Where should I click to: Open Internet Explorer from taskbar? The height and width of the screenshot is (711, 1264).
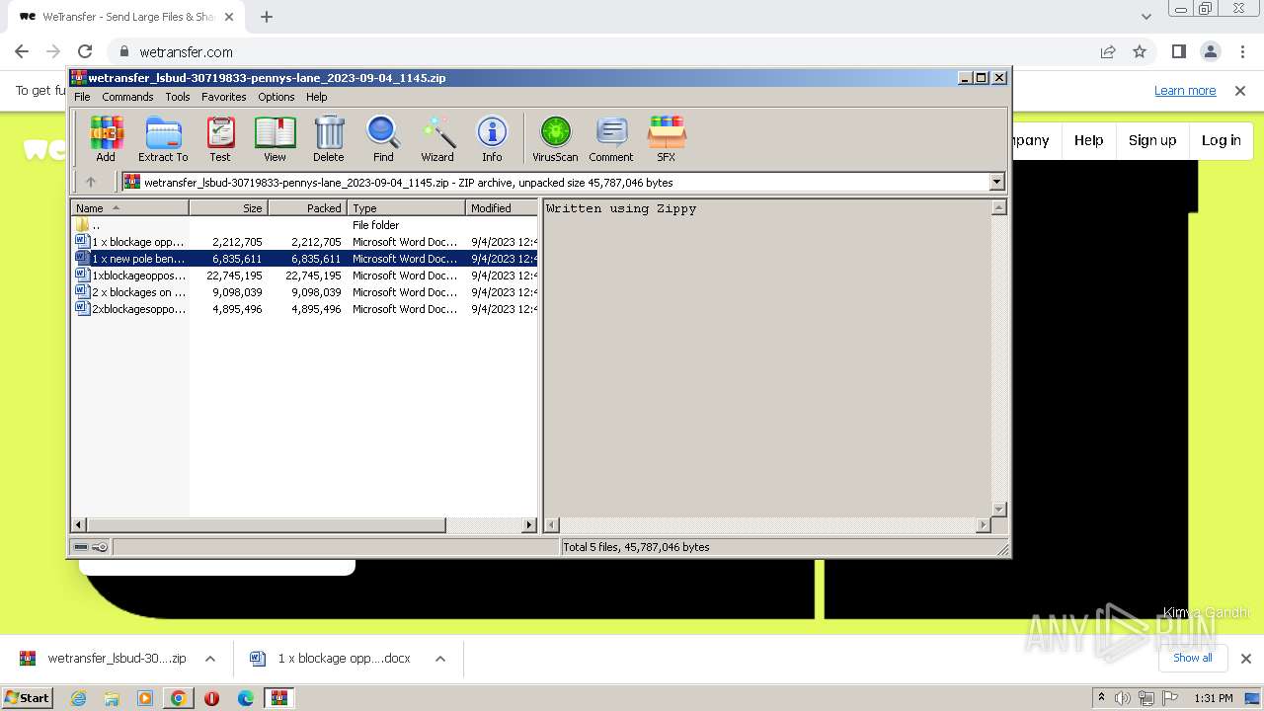click(78, 698)
